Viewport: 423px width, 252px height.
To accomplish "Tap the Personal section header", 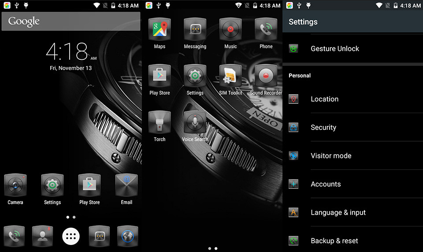I will coord(300,76).
